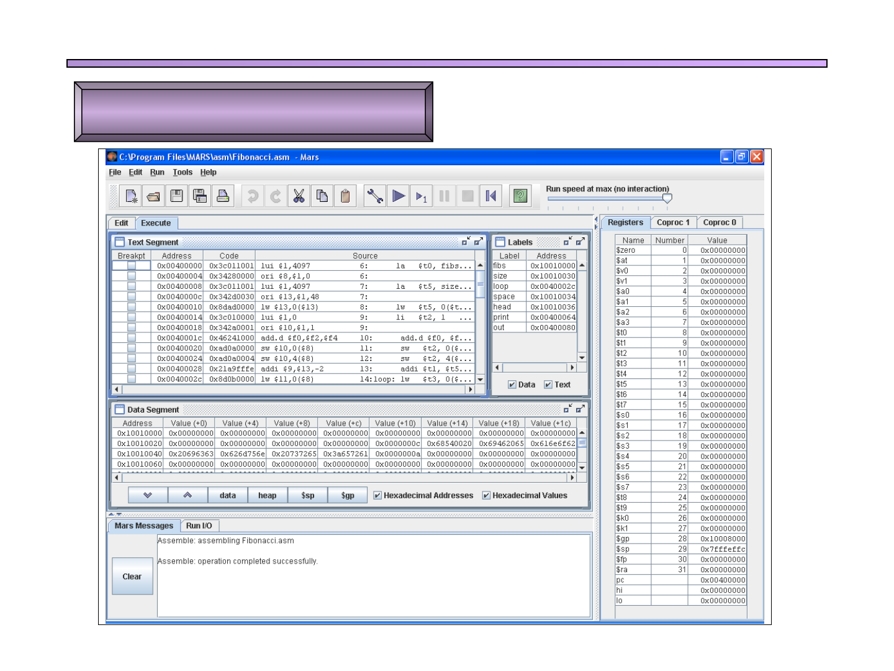Click the up-chevron memory range button
This screenshot has width=894, height=671.
point(187,495)
